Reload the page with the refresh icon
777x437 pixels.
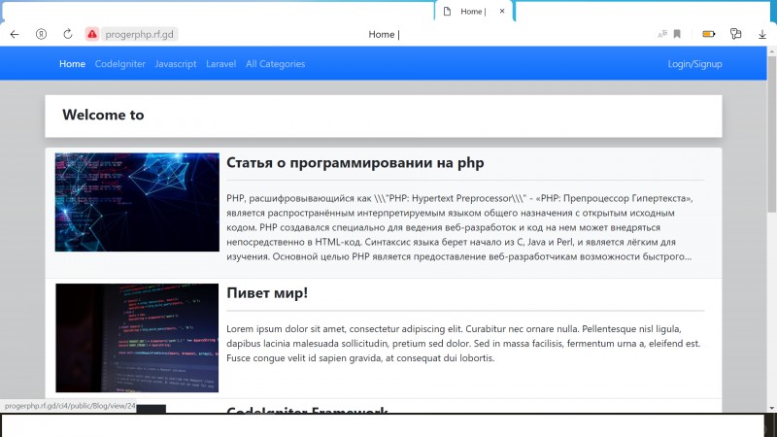[68, 34]
